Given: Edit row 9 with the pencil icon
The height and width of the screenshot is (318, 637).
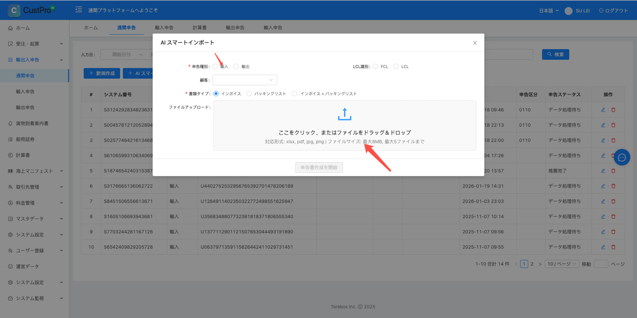Looking at the screenshot, I should click(x=603, y=232).
